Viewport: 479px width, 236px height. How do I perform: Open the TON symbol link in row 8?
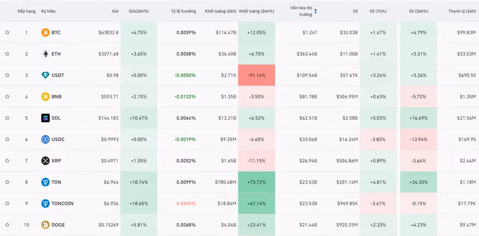point(56,182)
